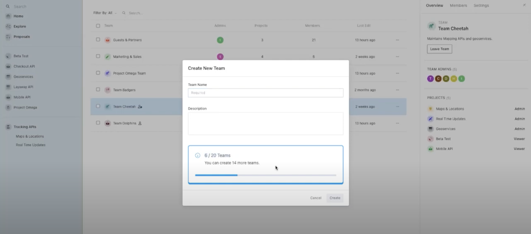Toggle the select-all teams checkbox
The image size is (531, 234).
98,26
